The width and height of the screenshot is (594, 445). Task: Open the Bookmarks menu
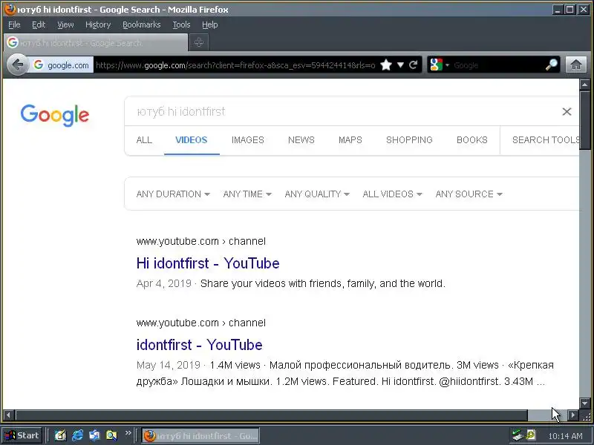pyautogui.click(x=141, y=24)
